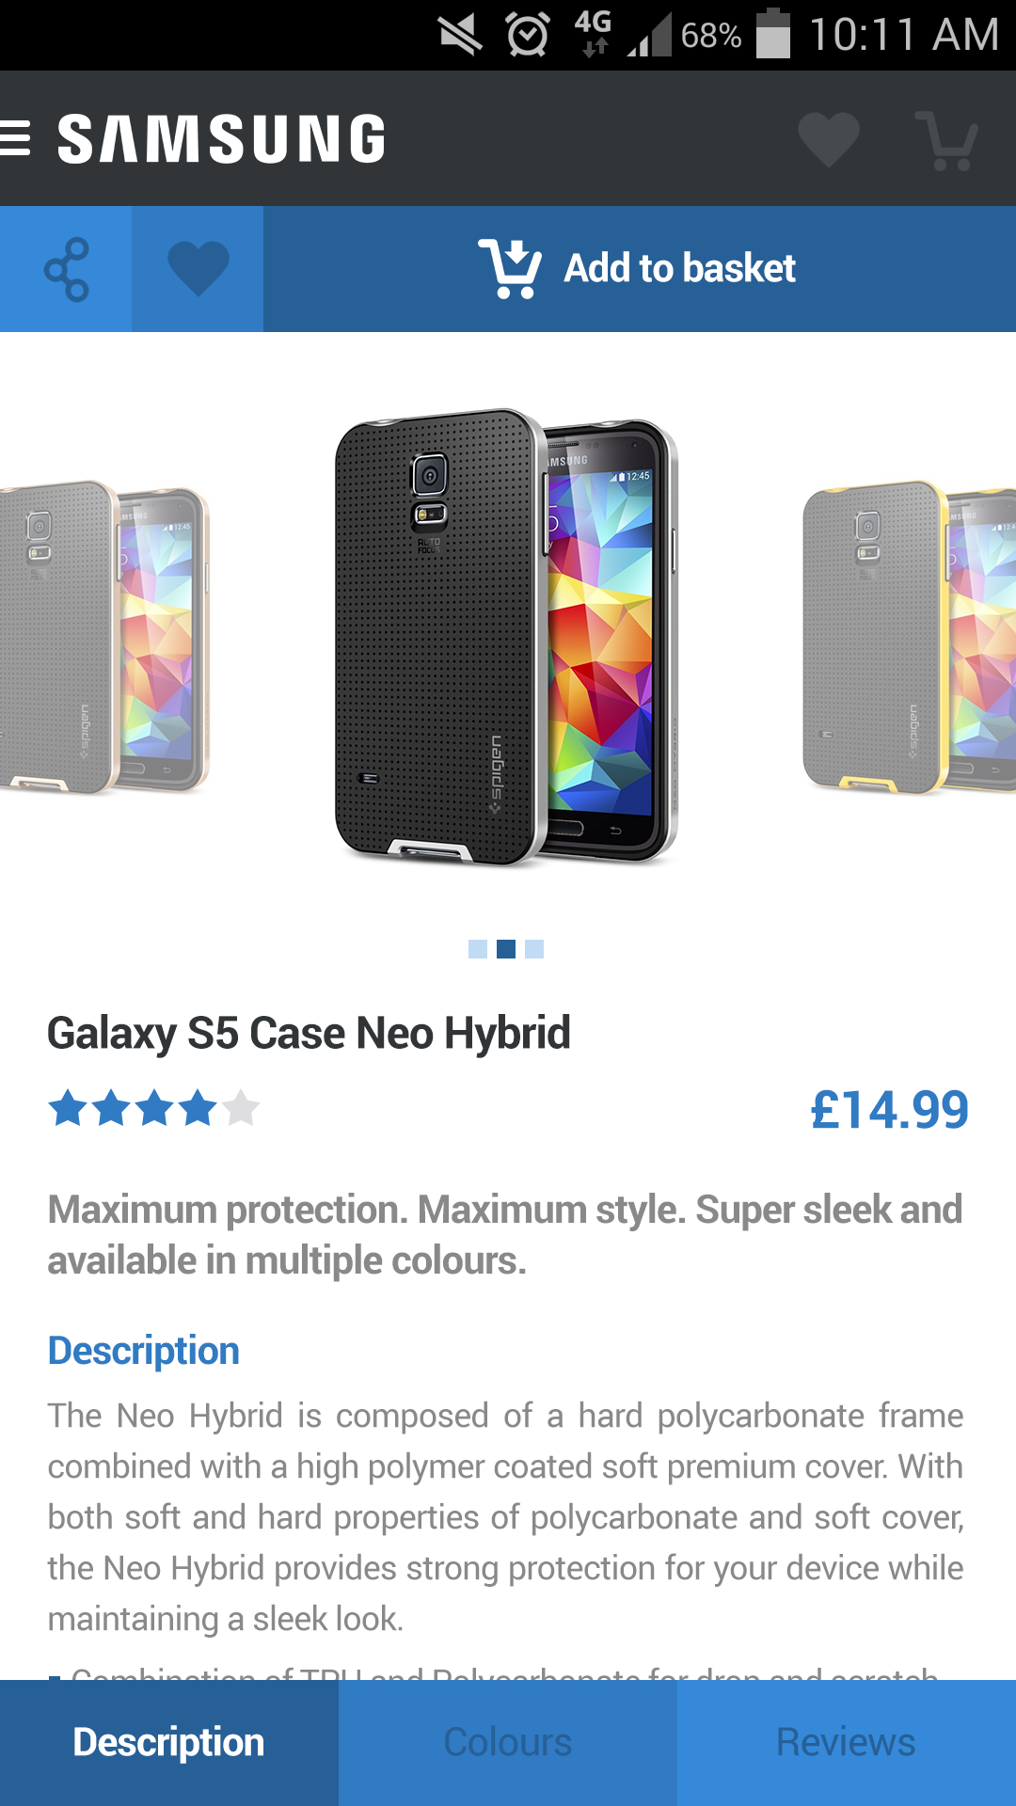Switch to the Reviews tab
Image resolution: width=1016 pixels, height=1806 pixels.
846,1742
